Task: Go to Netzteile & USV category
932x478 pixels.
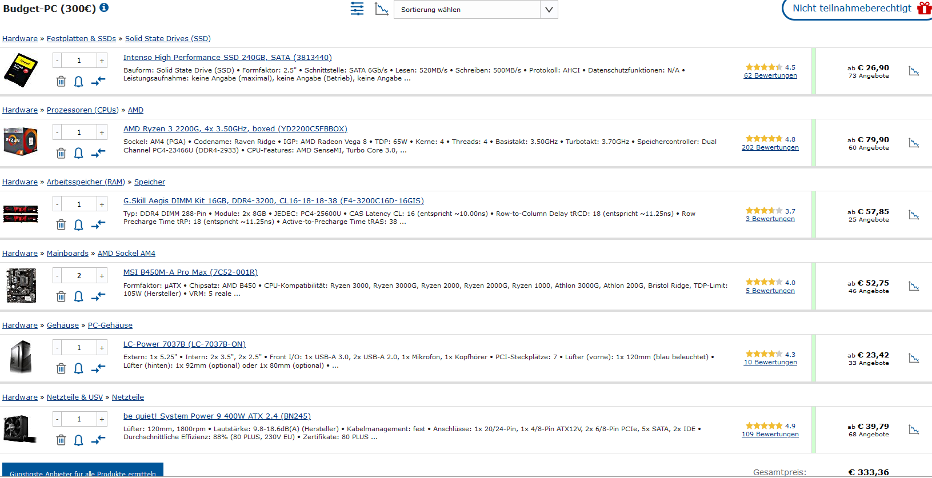Action: [75, 397]
